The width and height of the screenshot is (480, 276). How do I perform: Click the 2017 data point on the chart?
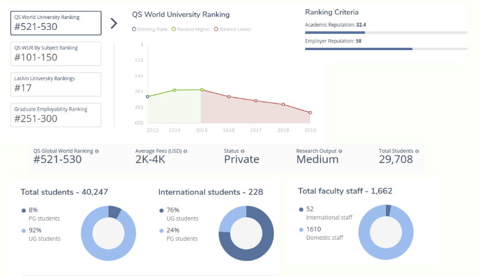pos(256,101)
